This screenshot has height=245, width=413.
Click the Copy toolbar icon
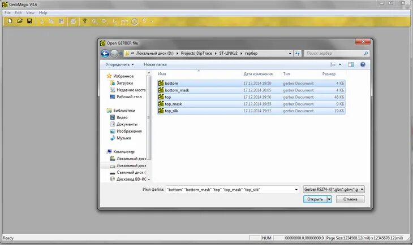[51, 21]
